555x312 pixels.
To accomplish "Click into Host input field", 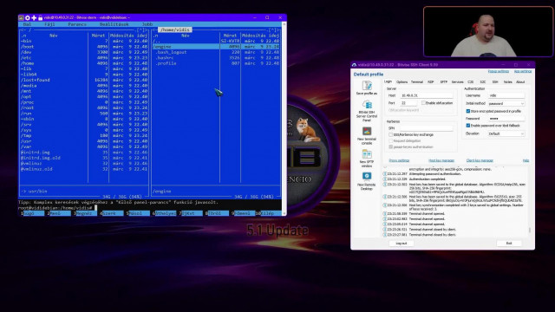I will point(426,95).
